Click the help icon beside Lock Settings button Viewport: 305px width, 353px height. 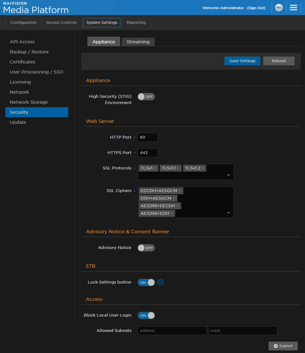pyautogui.click(x=160, y=282)
